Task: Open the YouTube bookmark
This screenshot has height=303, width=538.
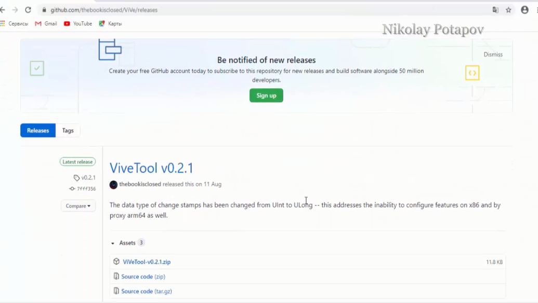Action: pyautogui.click(x=78, y=24)
